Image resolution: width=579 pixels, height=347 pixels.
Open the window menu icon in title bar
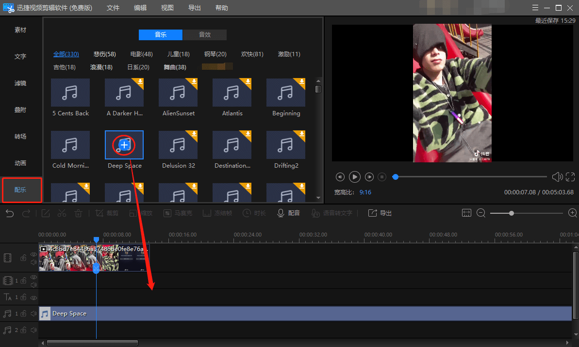click(x=535, y=8)
